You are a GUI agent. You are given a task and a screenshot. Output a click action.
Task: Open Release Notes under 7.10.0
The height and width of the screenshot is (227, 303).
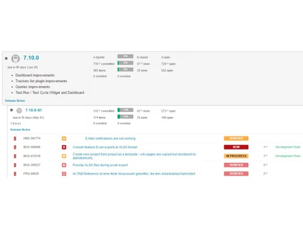coord(15,100)
